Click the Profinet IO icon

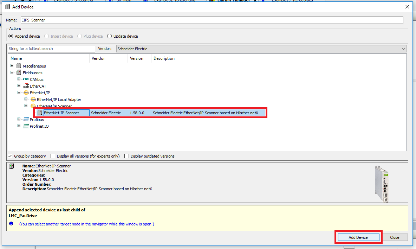click(26, 126)
